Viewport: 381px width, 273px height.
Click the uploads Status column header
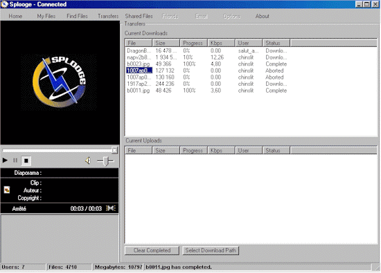pyautogui.click(x=276, y=151)
